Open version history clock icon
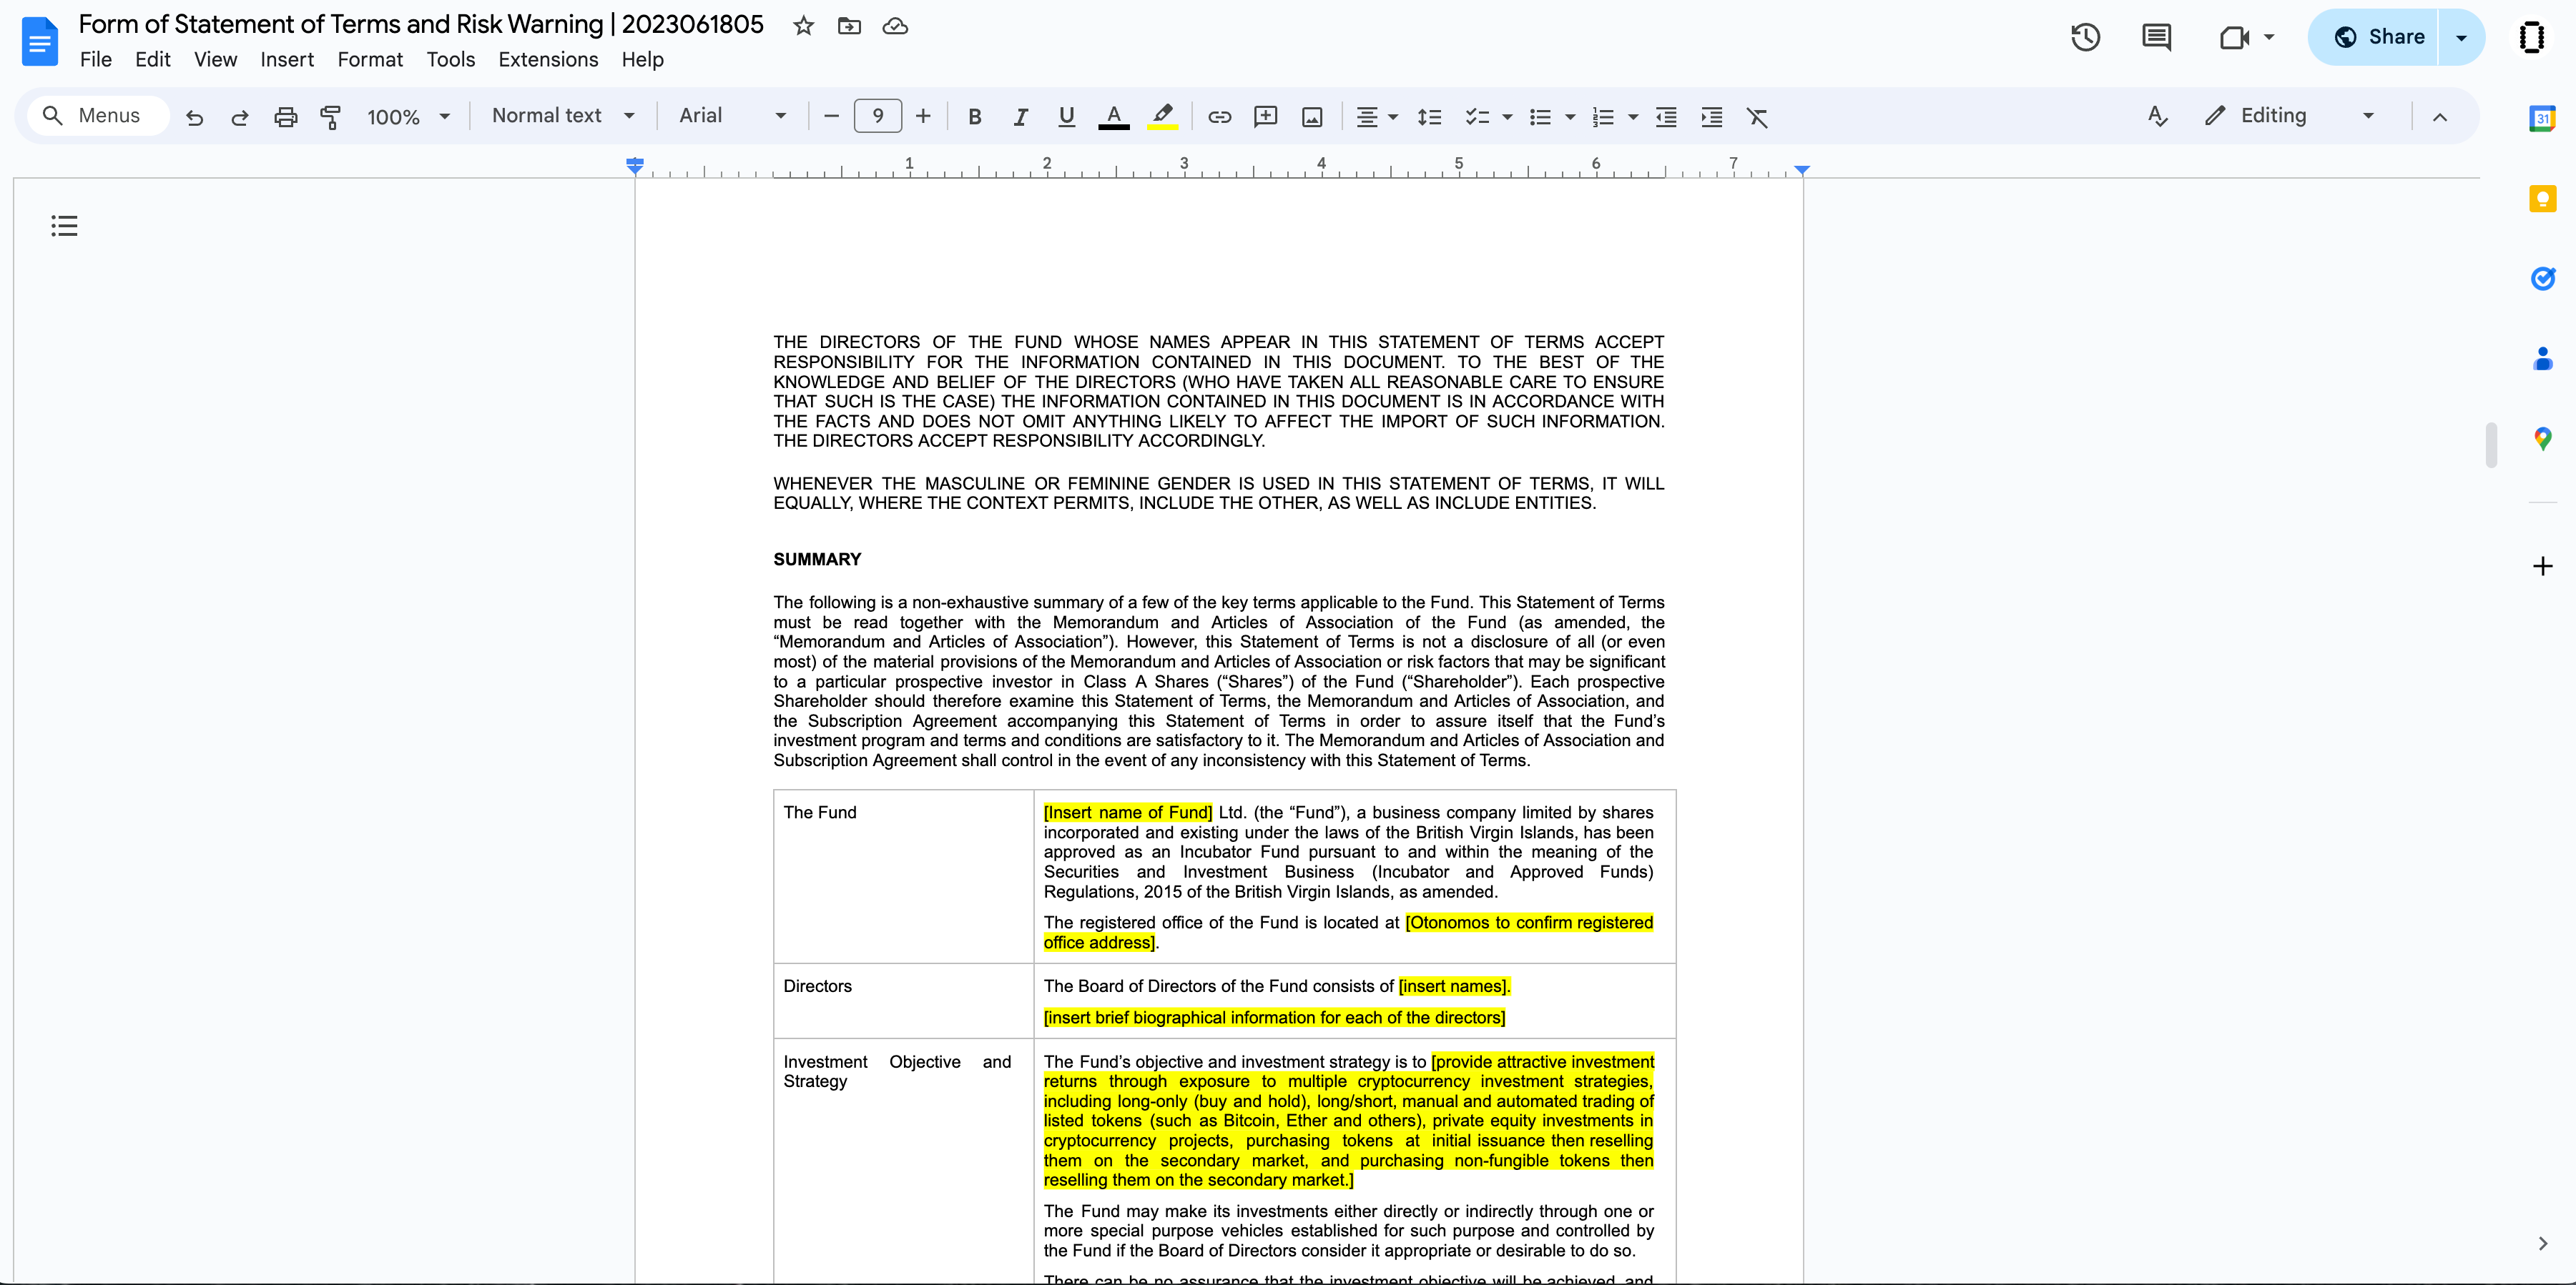The height and width of the screenshot is (1285, 2576). pos(2085,38)
